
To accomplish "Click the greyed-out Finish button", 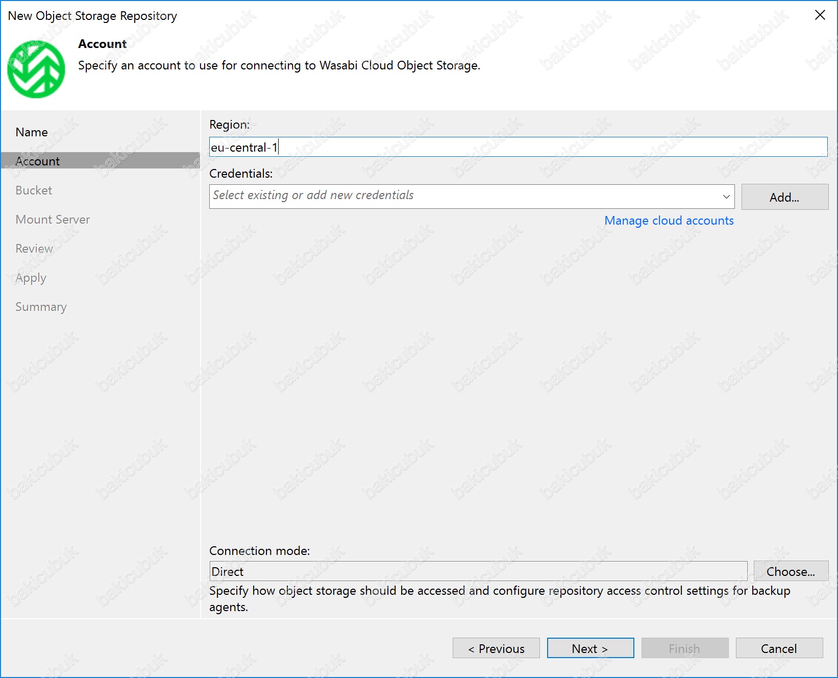I will [684, 648].
